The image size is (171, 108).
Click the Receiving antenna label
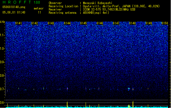63,13
